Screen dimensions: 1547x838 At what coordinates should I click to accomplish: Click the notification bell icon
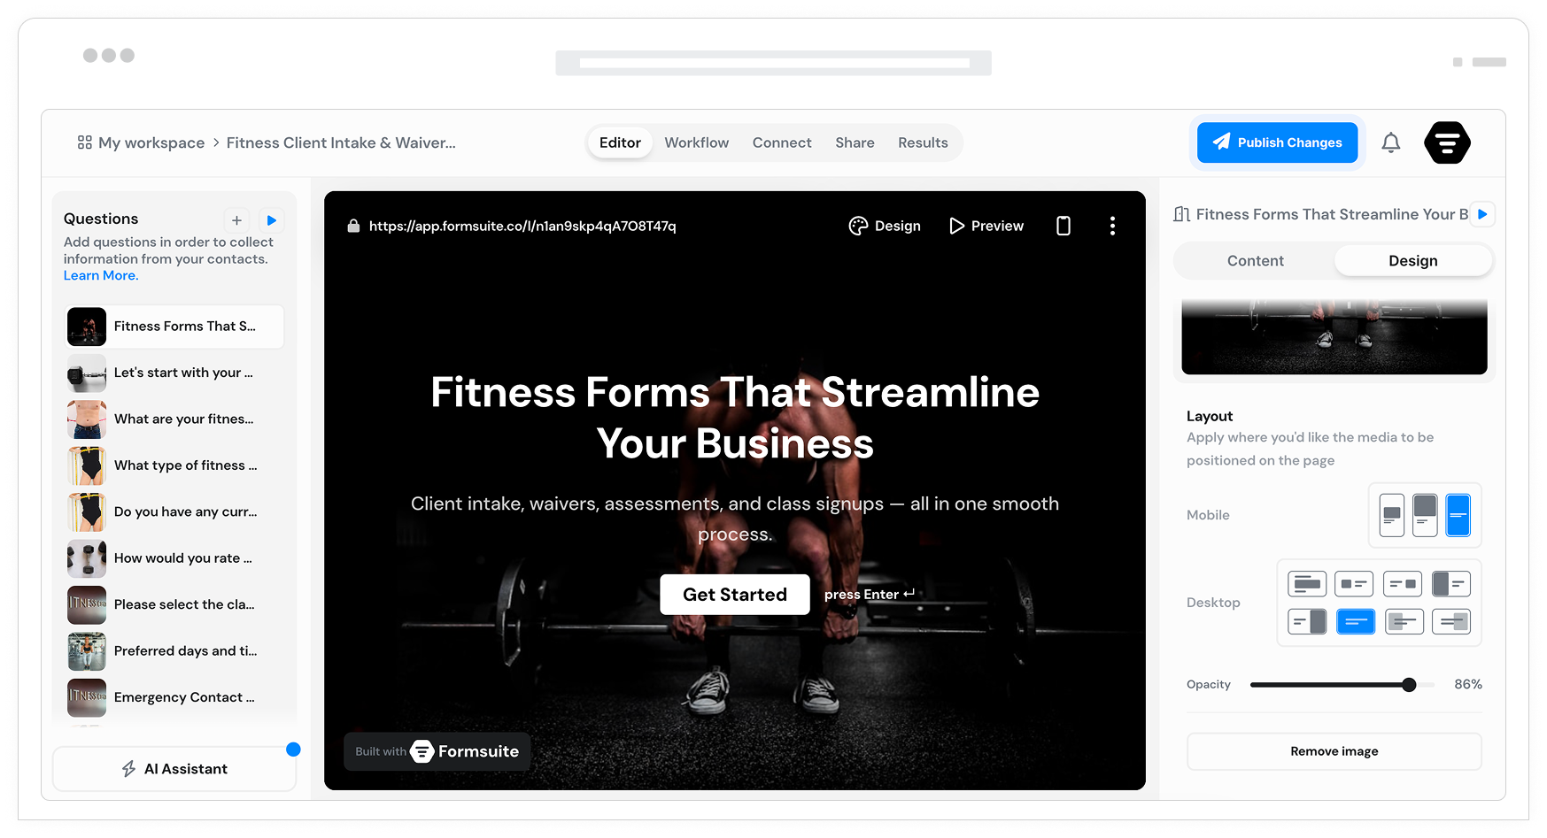[1390, 142]
